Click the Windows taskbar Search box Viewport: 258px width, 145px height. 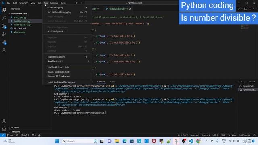click(x=79, y=141)
